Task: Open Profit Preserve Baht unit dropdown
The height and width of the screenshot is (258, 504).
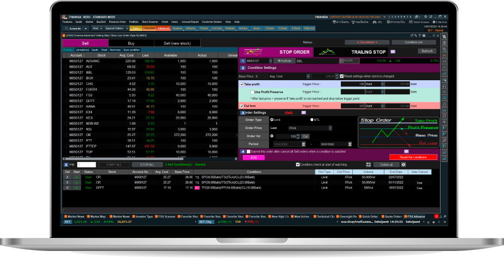Action: 382,92
